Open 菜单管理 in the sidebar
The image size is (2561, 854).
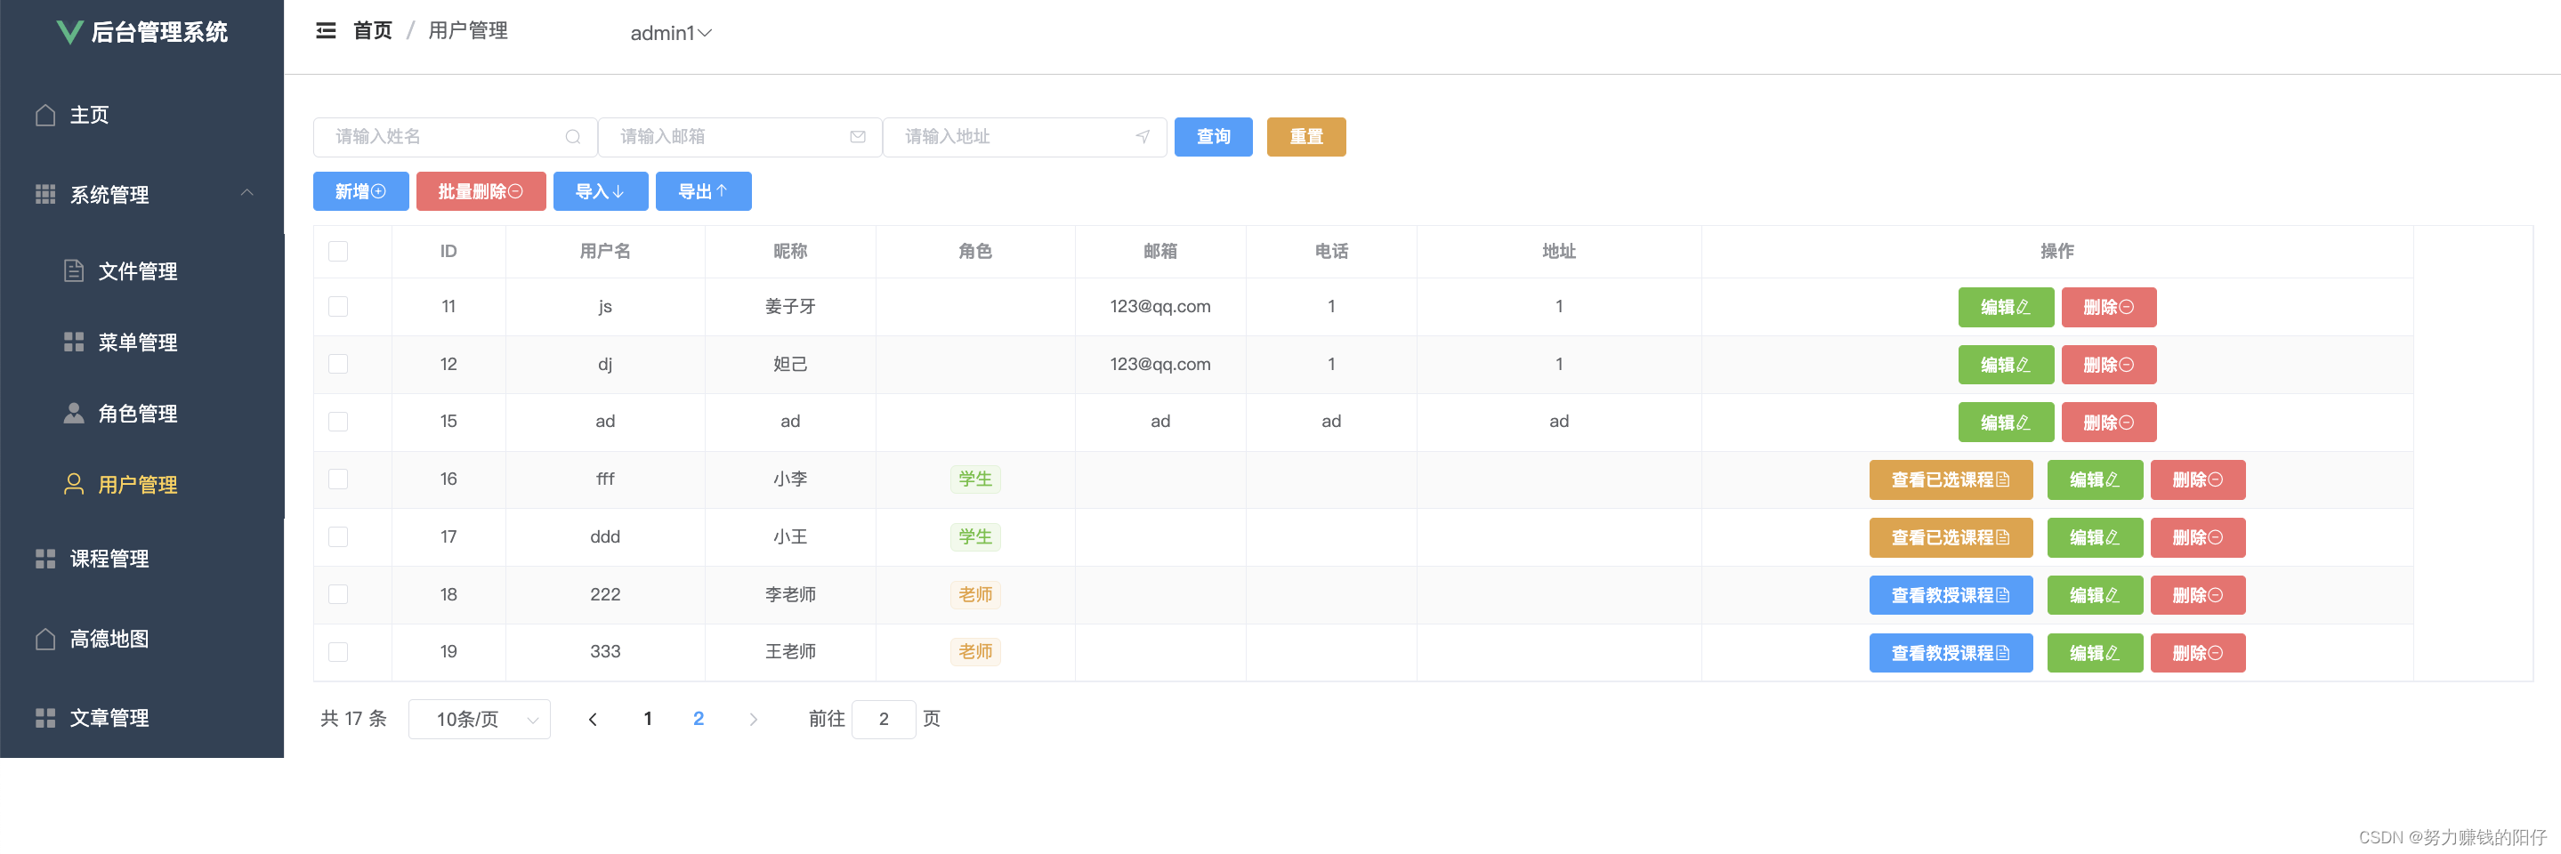pyautogui.click(x=142, y=342)
